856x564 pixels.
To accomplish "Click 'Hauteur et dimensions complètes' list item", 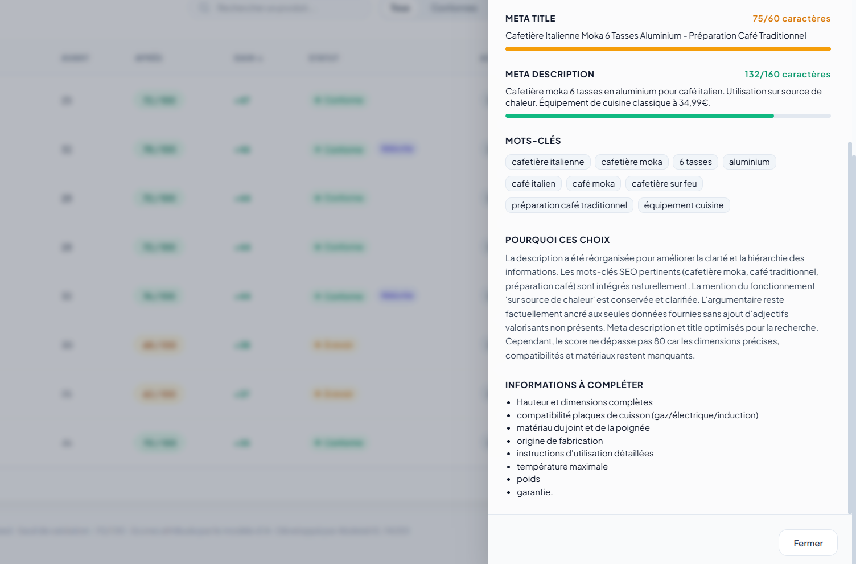I will click(585, 402).
